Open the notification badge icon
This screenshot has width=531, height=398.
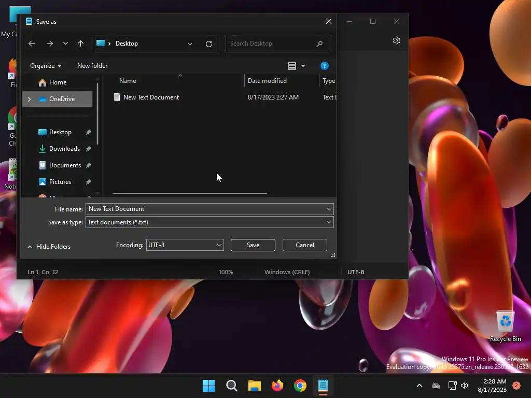pyautogui.click(x=516, y=386)
